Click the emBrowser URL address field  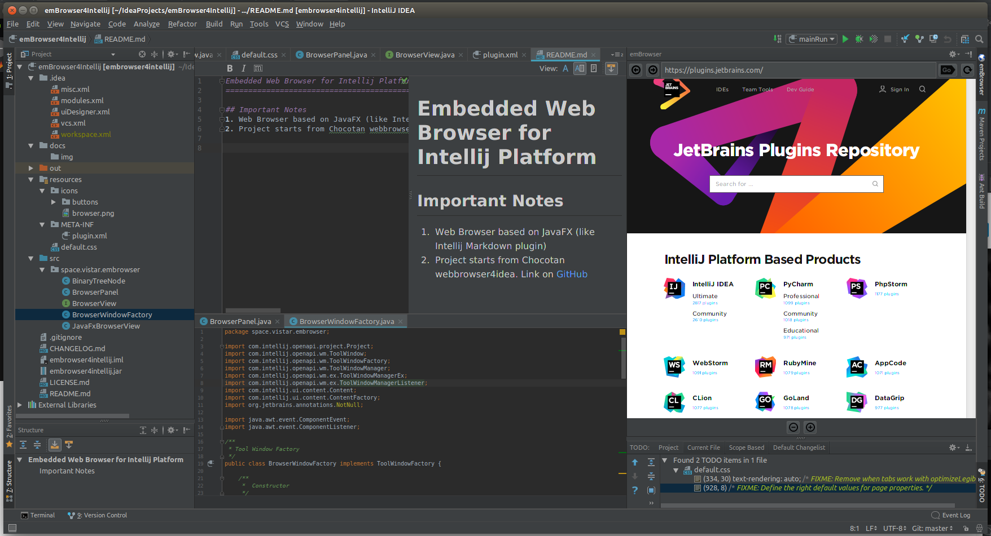click(x=798, y=70)
